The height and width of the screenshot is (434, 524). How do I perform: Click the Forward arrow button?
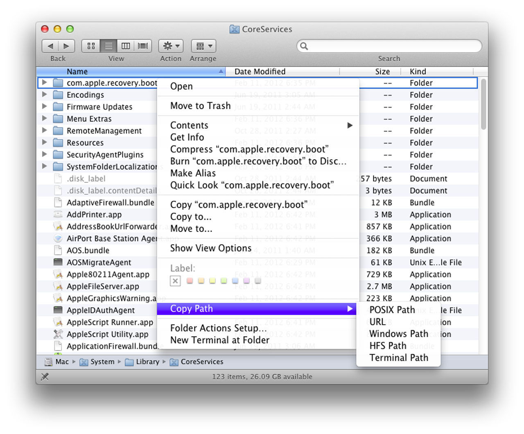[67, 46]
